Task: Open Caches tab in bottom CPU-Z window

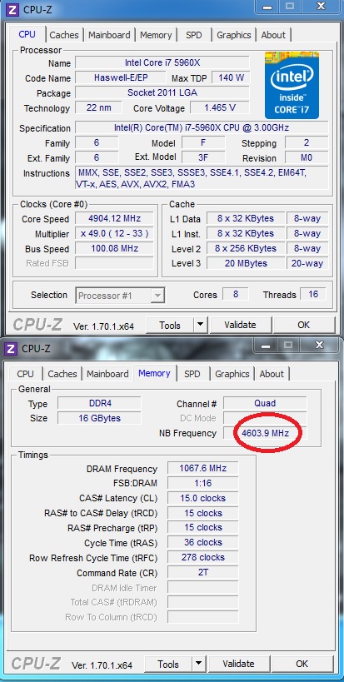Action: (x=62, y=374)
